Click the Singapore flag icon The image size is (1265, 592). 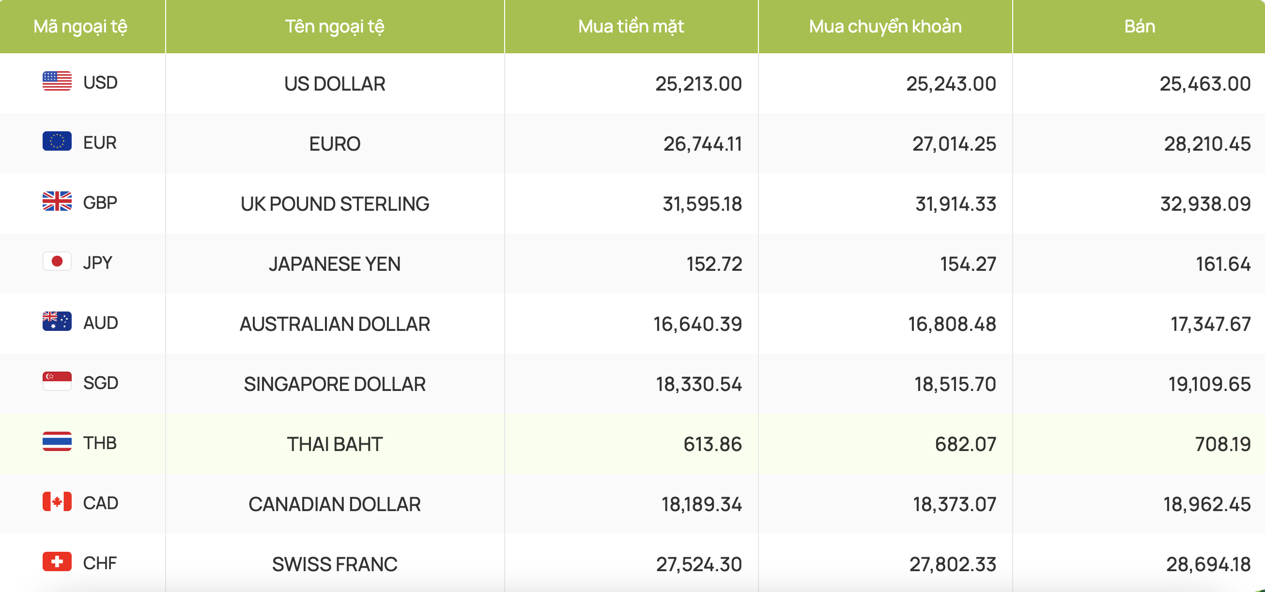57,382
